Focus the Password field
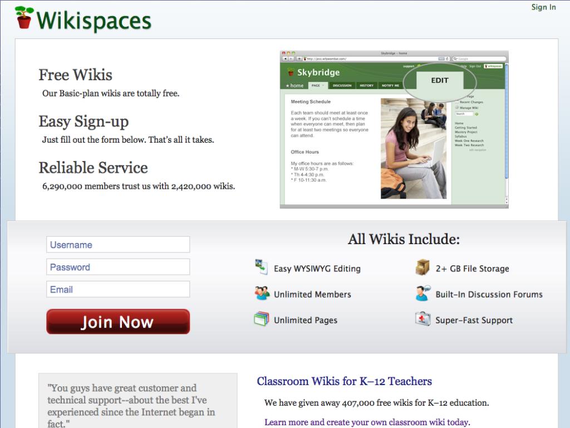 (x=118, y=267)
